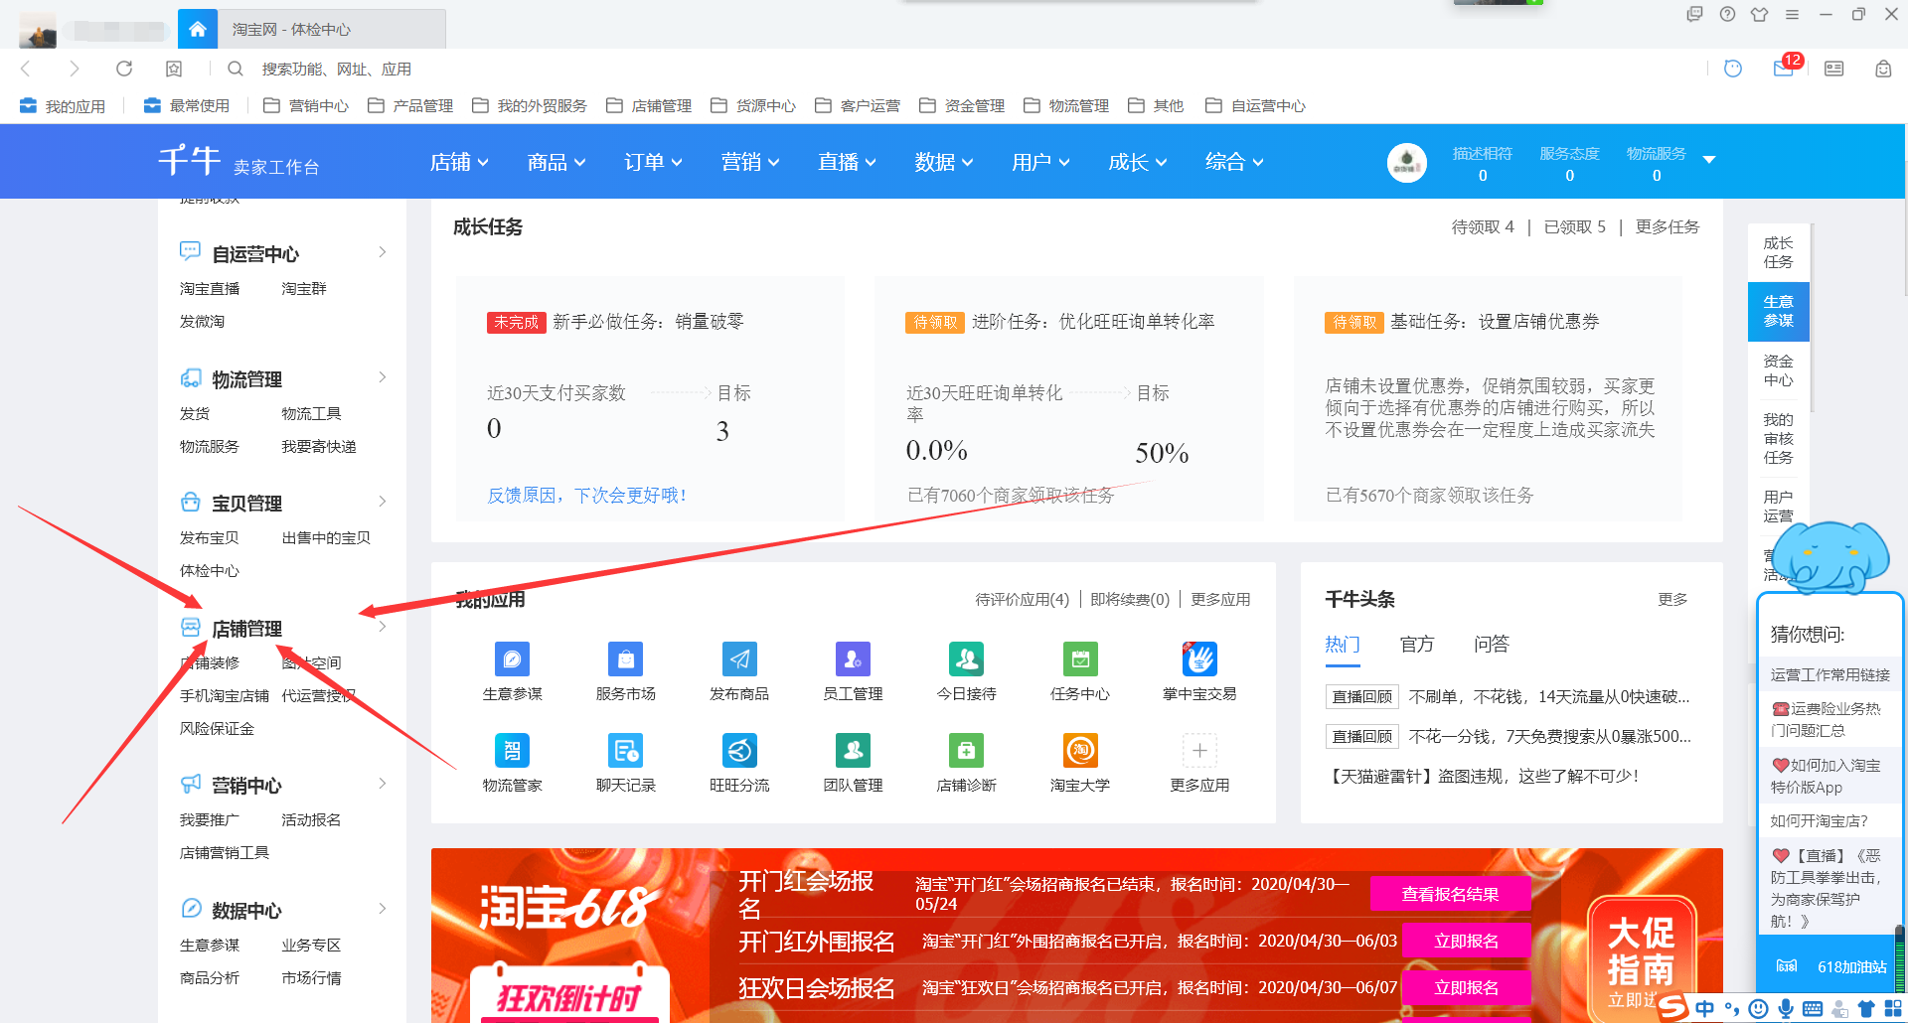Open the 数据 top menu dropdown
Viewport: 1908px width, 1023px height.
(944, 162)
